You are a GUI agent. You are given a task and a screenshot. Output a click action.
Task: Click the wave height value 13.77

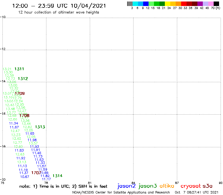11,112
